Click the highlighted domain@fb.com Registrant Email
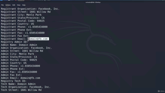 pos(38,39)
